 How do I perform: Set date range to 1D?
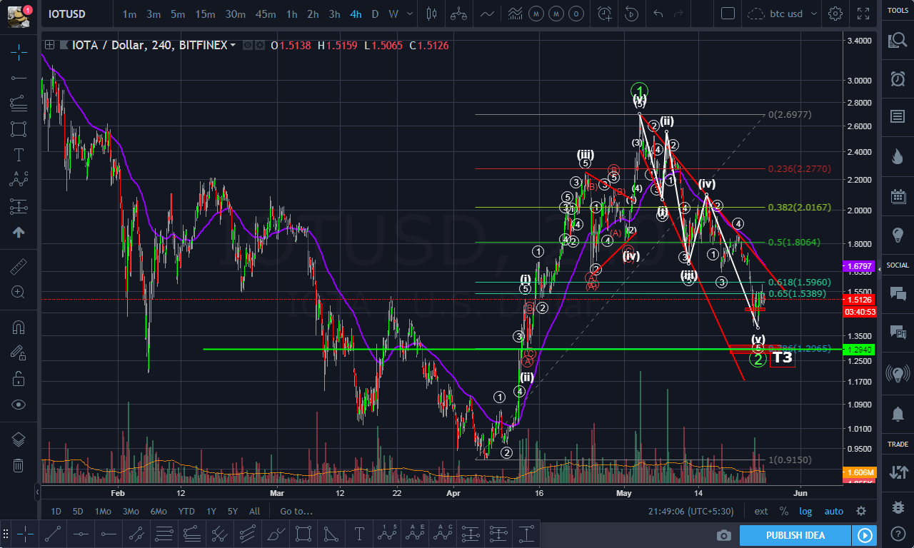(x=56, y=511)
